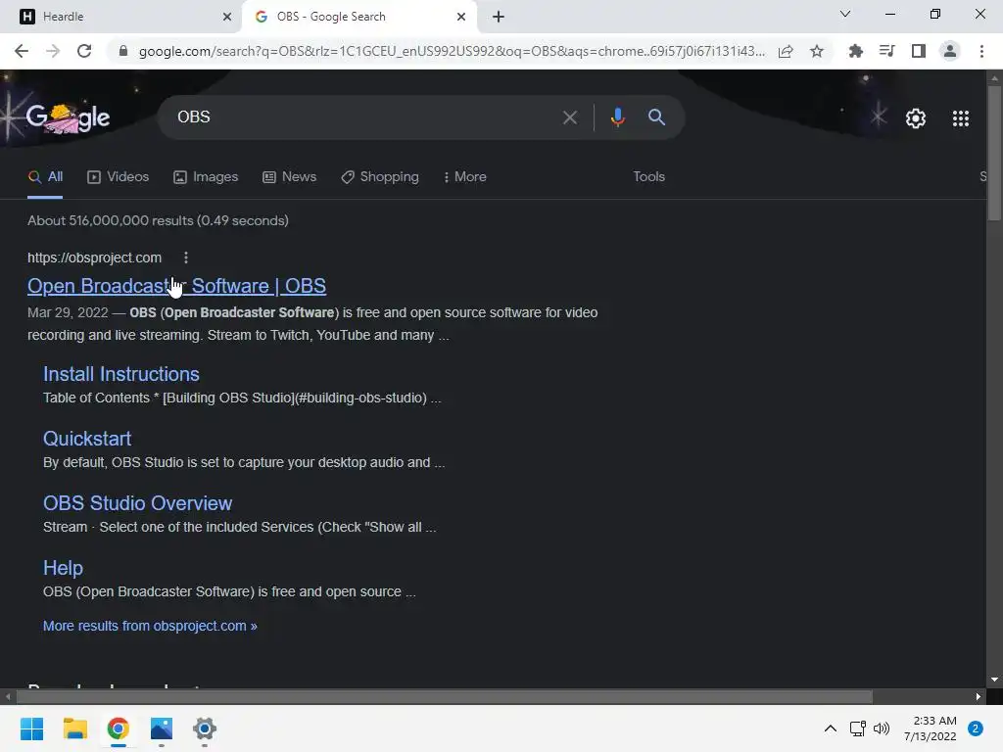Open the Google apps grid
The height and width of the screenshot is (752, 1003).
[x=960, y=118]
